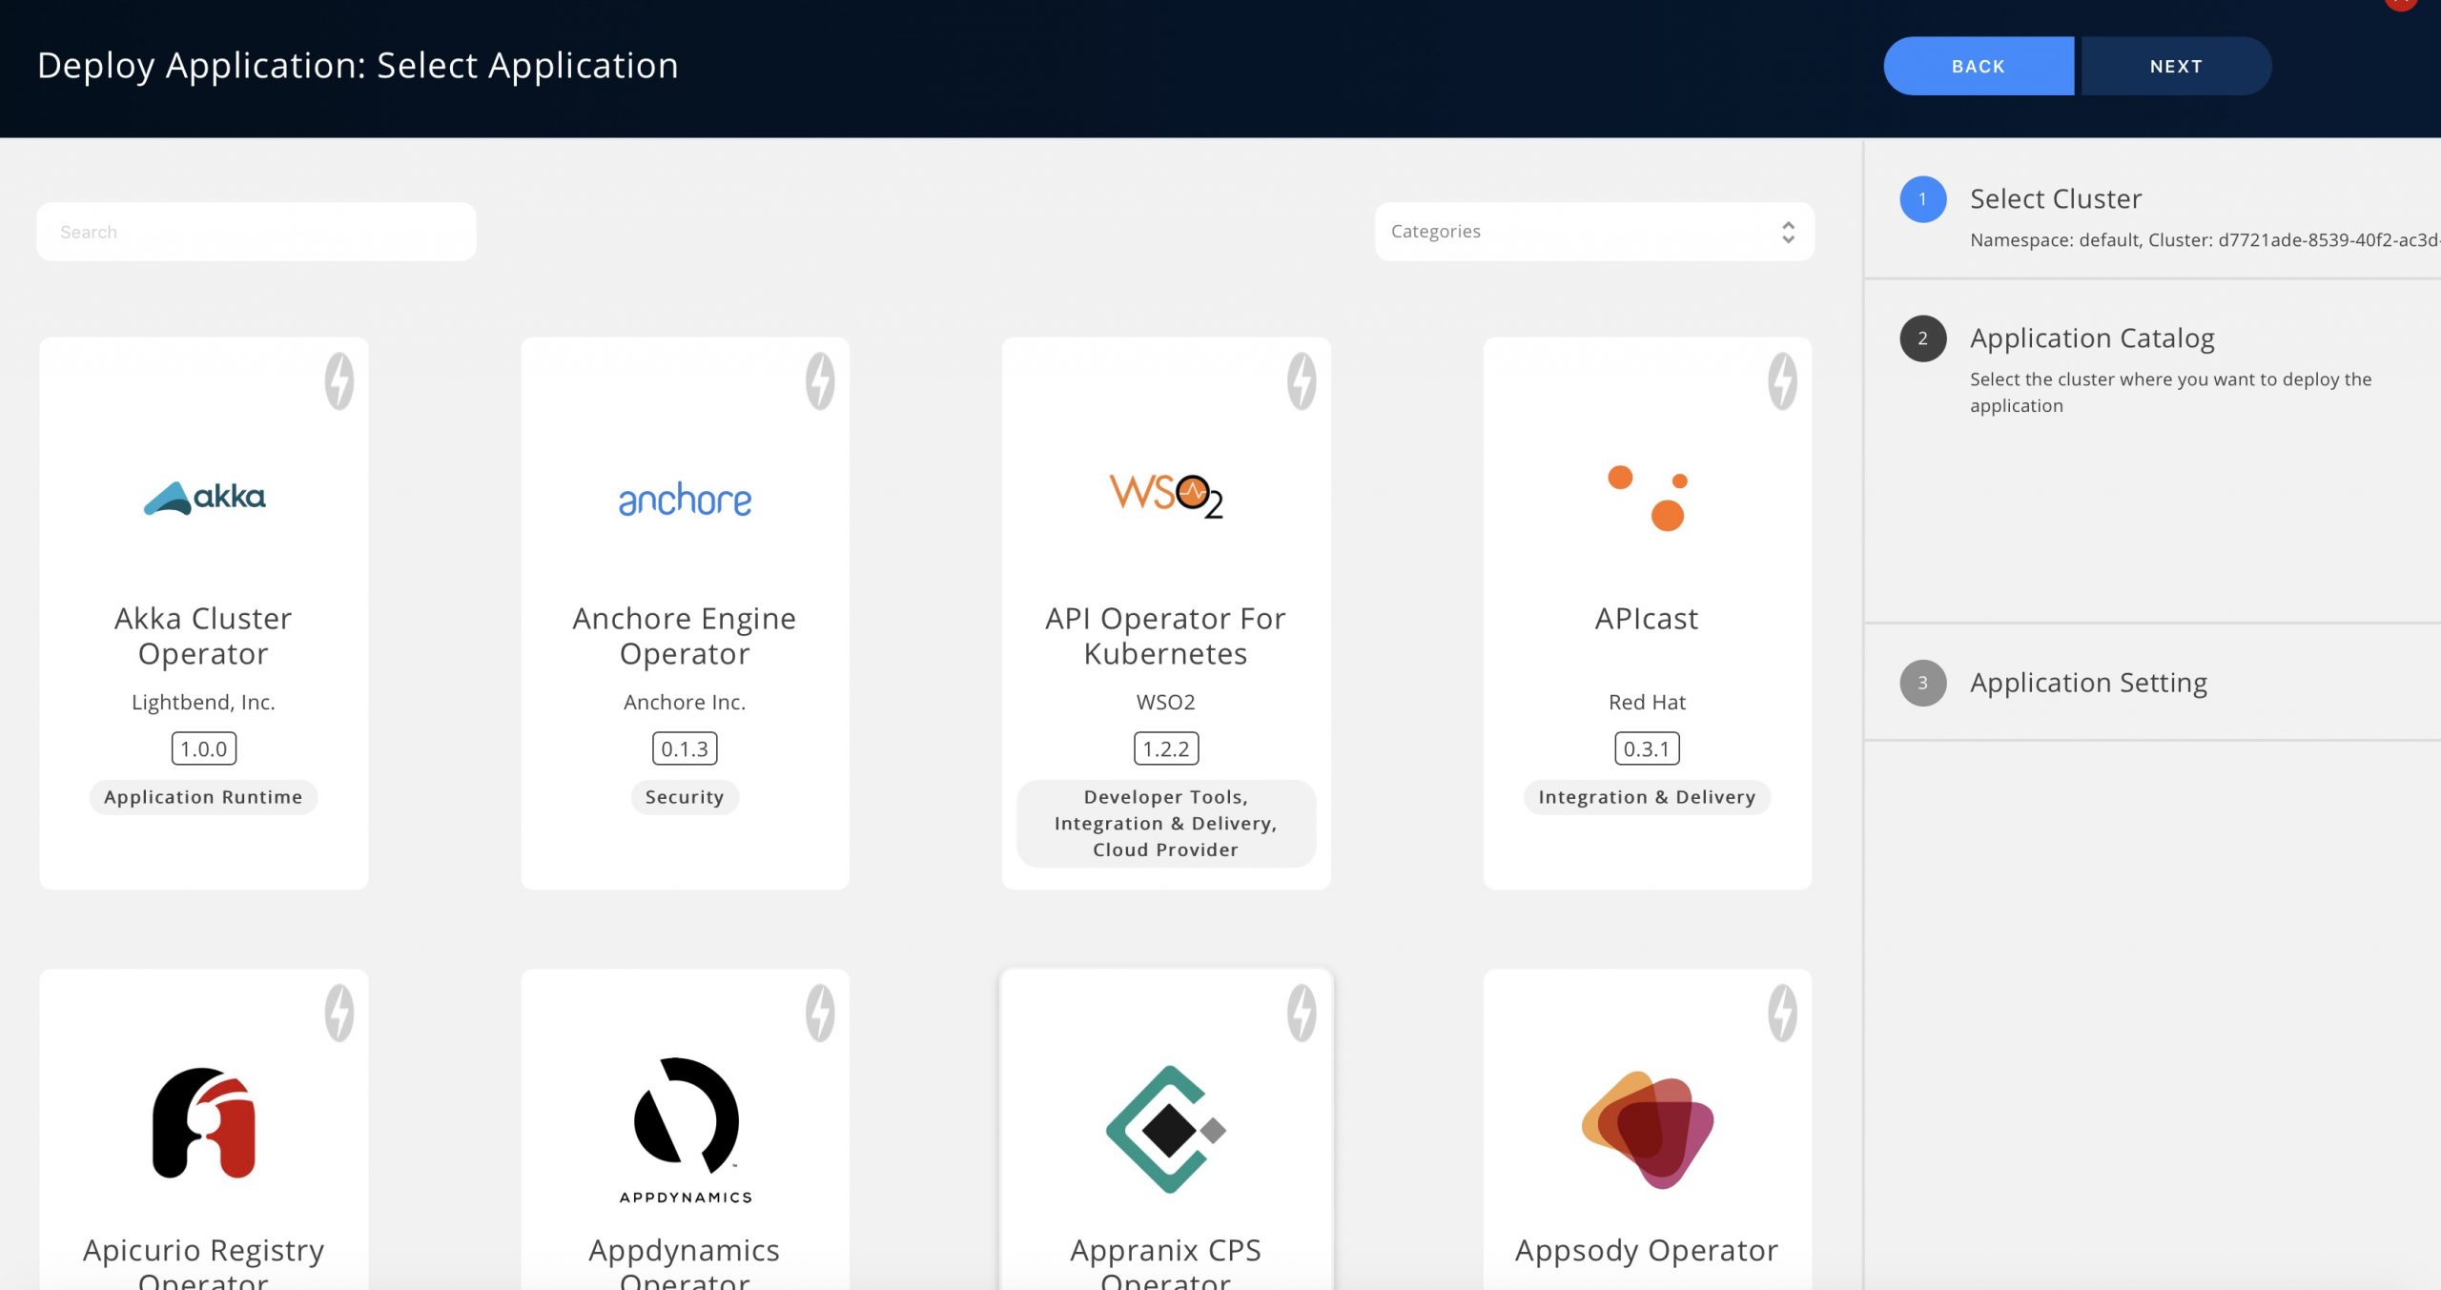Open step 3 Application Setting

2088,683
